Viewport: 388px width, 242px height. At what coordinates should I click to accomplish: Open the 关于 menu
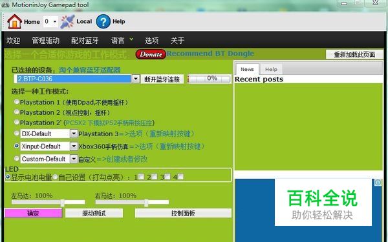(177, 40)
